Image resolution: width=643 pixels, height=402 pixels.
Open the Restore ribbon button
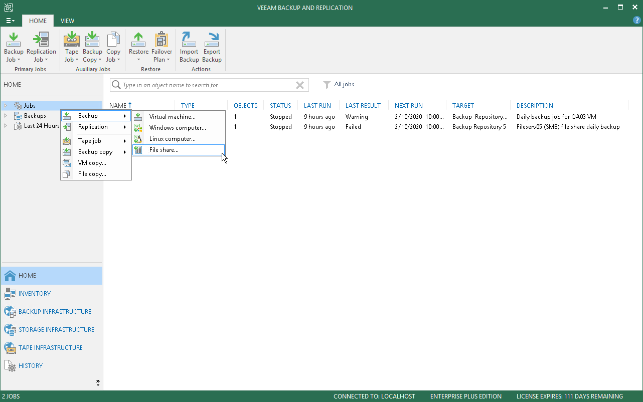[138, 47]
